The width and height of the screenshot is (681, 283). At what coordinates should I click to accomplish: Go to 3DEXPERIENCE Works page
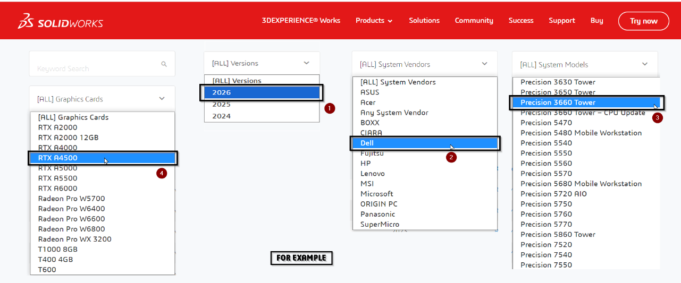click(301, 21)
